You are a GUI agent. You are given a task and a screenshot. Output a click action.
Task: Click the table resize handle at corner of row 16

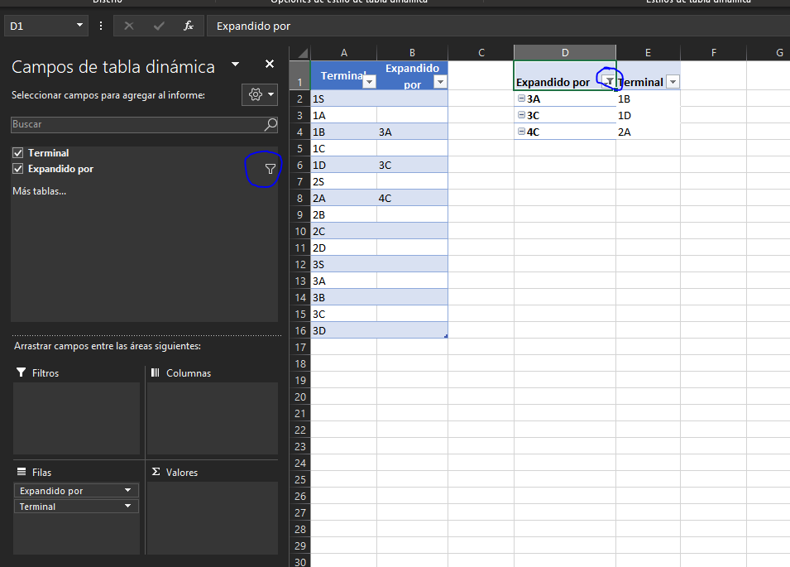[446, 336]
